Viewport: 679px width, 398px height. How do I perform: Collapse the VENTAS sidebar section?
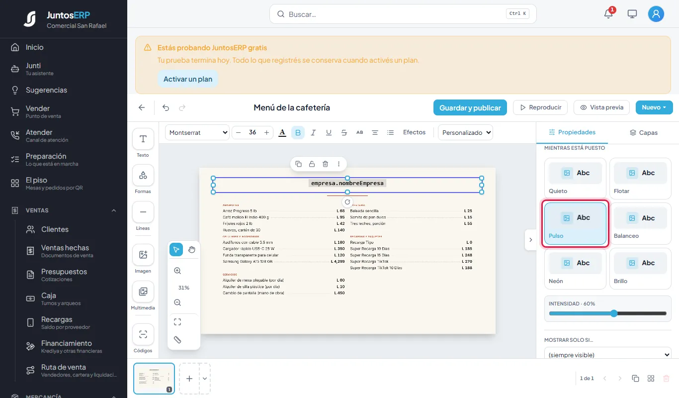point(114,210)
